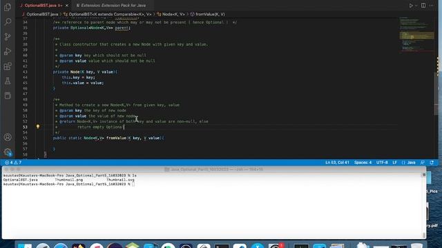Viewport: 442px width, 248px height.
Task: Place cursor on the fromValue method declaration
Action: (x=108, y=138)
